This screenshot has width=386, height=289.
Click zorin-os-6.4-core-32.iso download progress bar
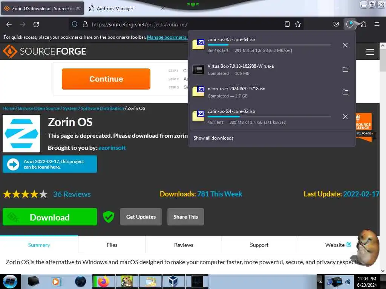[269, 117]
